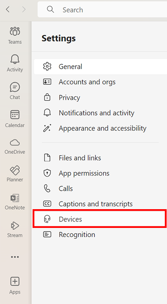Click the Devices headset icon
Viewport: 167px width, 304px height.
[47, 219]
